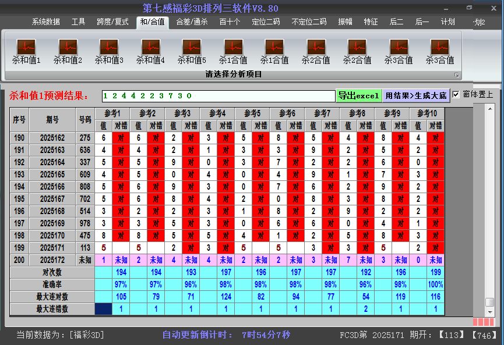Open the 百十个 tab
This screenshot has width=504, height=345.
click(x=230, y=22)
